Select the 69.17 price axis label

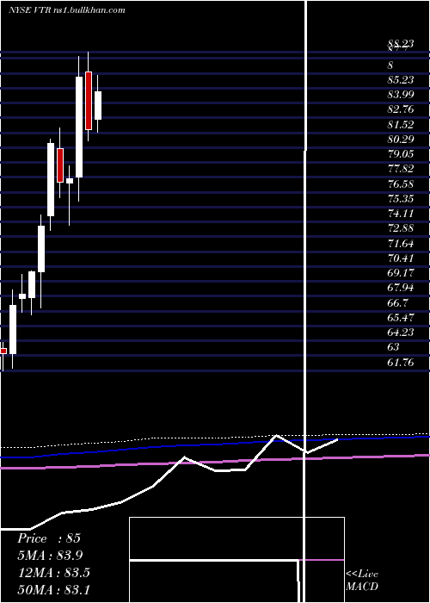tap(401, 273)
